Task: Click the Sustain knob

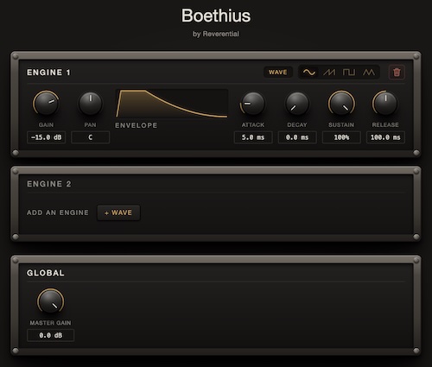Action: [341, 104]
